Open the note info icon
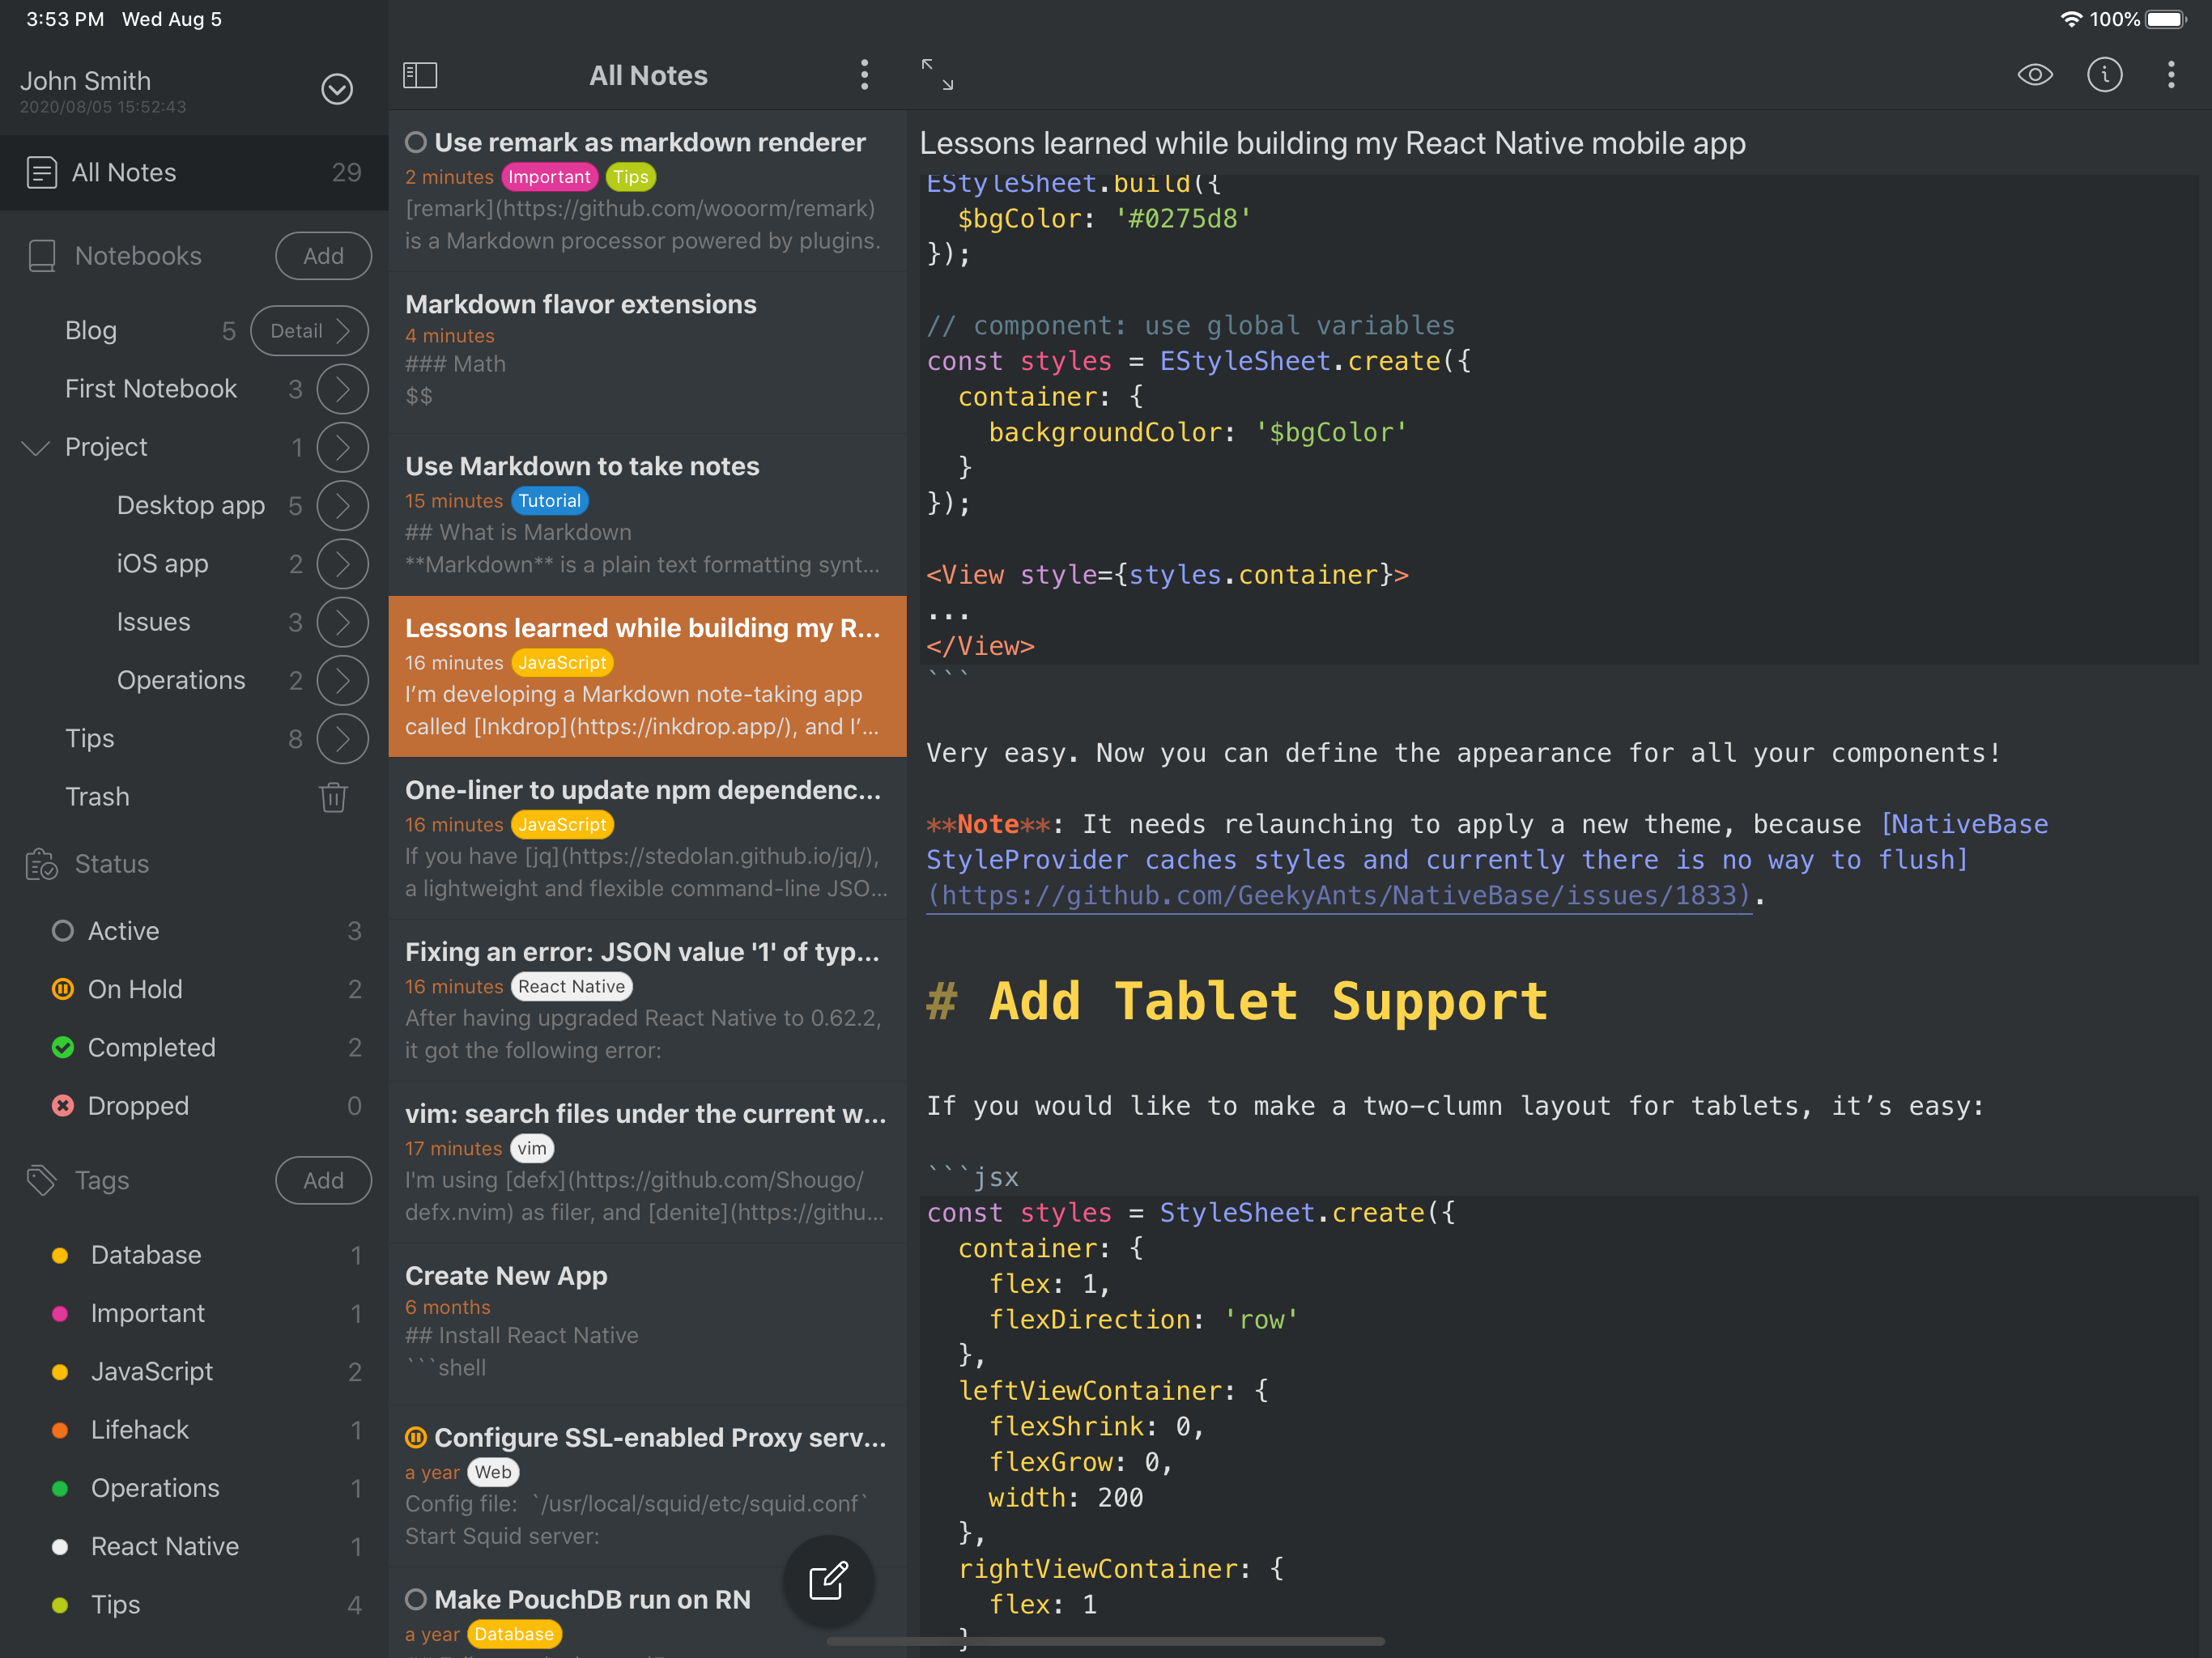 (x=2104, y=75)
